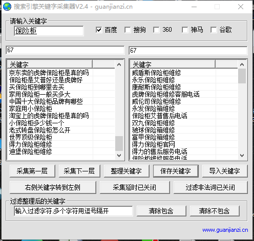Click the left list scroll-down arrow
Image resolution: width=254 pixels, height=241 pixels.
tap(119, 155)
